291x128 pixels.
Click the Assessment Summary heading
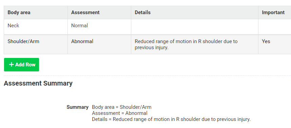[x=38, y=83]
